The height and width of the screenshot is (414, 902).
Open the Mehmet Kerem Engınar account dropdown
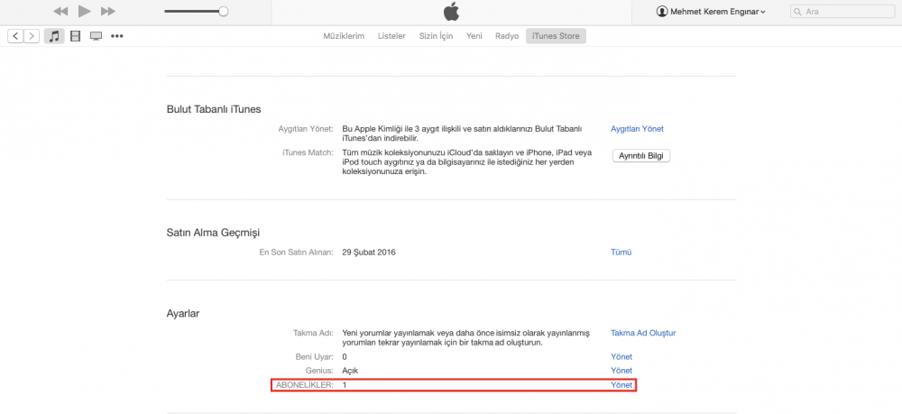coord(711,12)
